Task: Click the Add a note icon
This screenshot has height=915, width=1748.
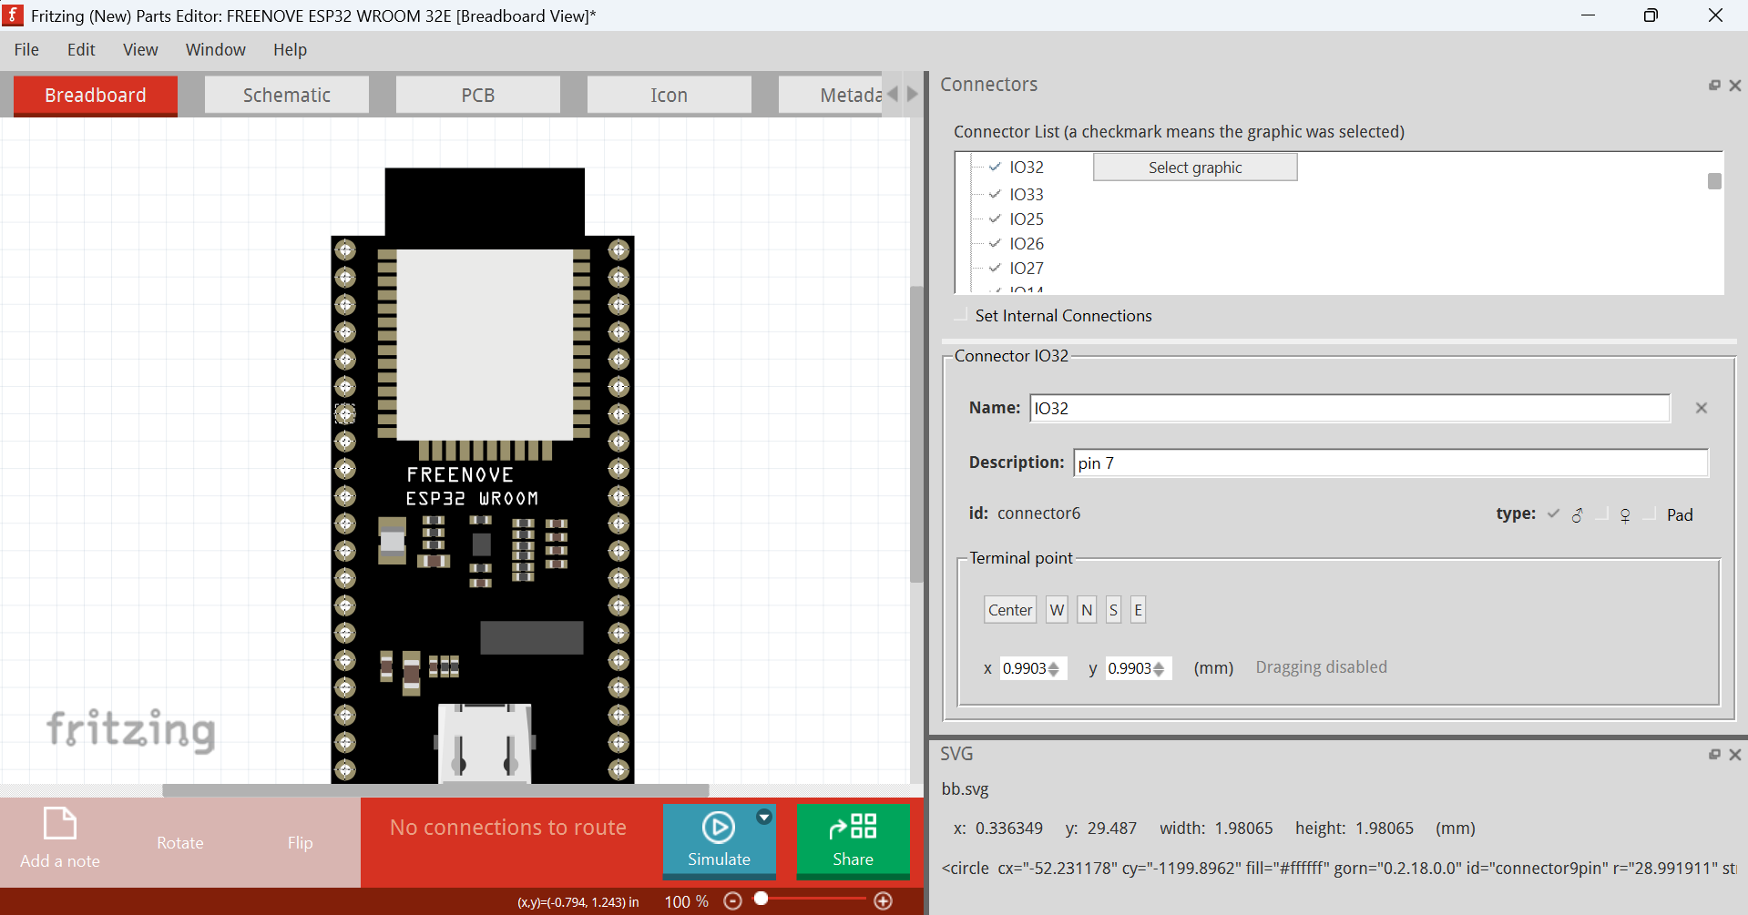Action: [60, 824]
